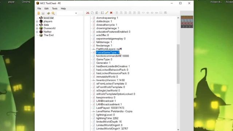Screen dimensions: 233x131
Task: Select domobspawning: 1 tag
Action: [107, 18]
